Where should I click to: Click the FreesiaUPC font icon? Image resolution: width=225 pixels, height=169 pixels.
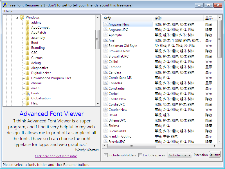click(106, 141)
